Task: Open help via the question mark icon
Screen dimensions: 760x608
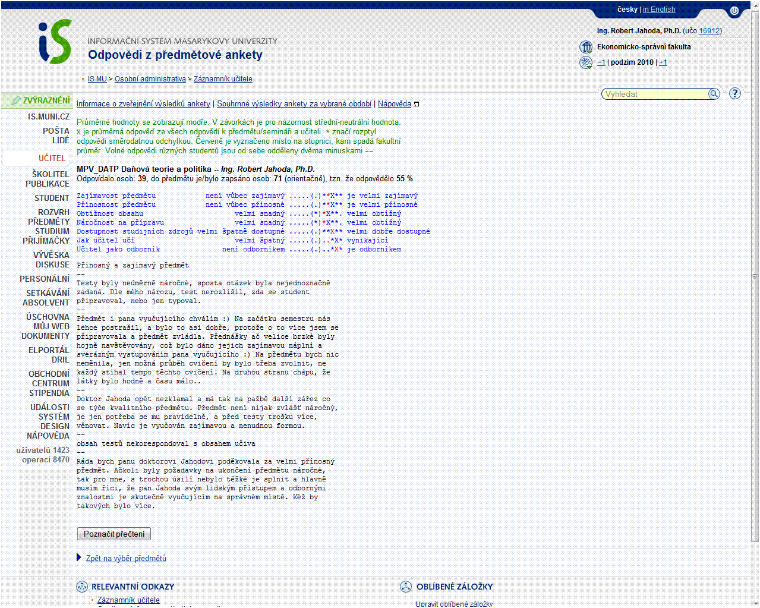Action: tap(735, 93)
